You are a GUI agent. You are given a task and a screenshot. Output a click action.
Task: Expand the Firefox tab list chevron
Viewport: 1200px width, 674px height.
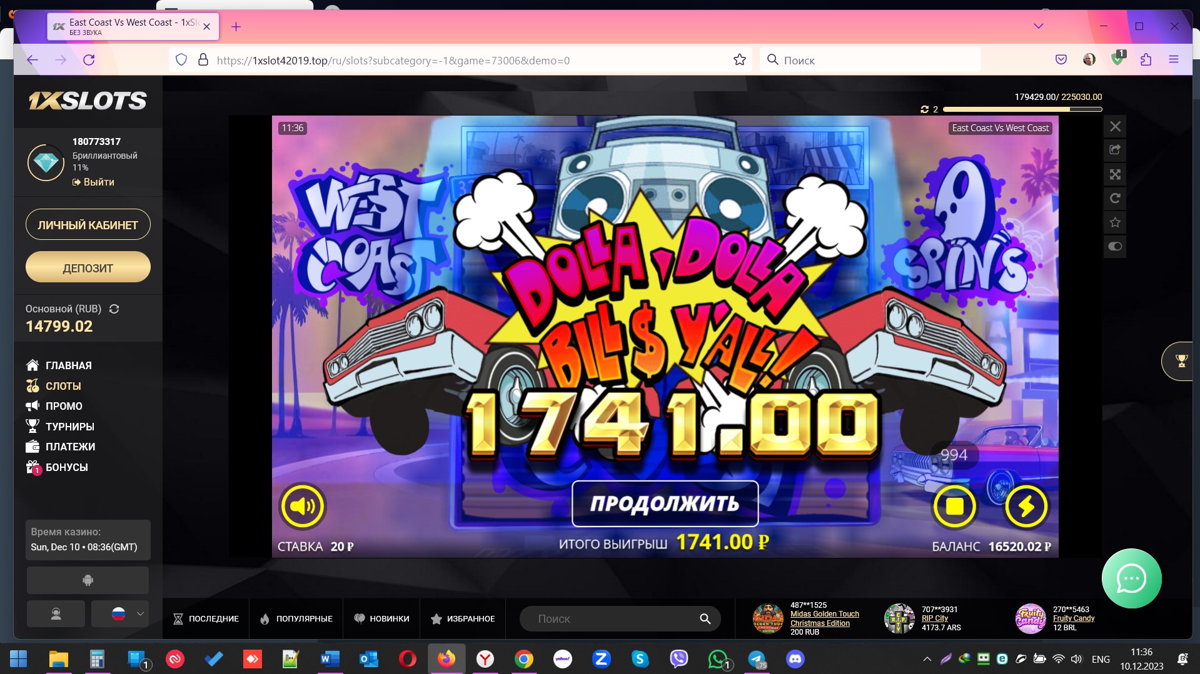coord(1039,26)
